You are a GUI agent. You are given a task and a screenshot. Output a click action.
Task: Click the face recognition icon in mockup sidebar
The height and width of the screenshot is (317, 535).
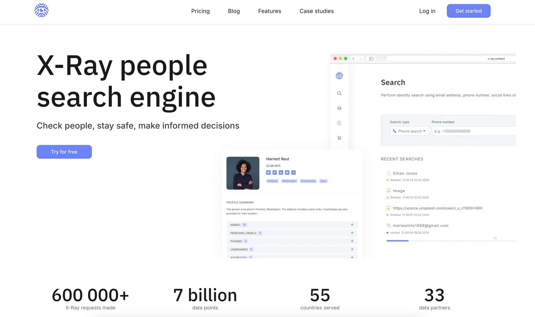[339, 108]
